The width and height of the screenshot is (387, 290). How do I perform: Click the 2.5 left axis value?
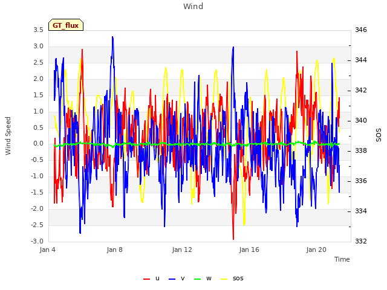click(x=38, y=63)
